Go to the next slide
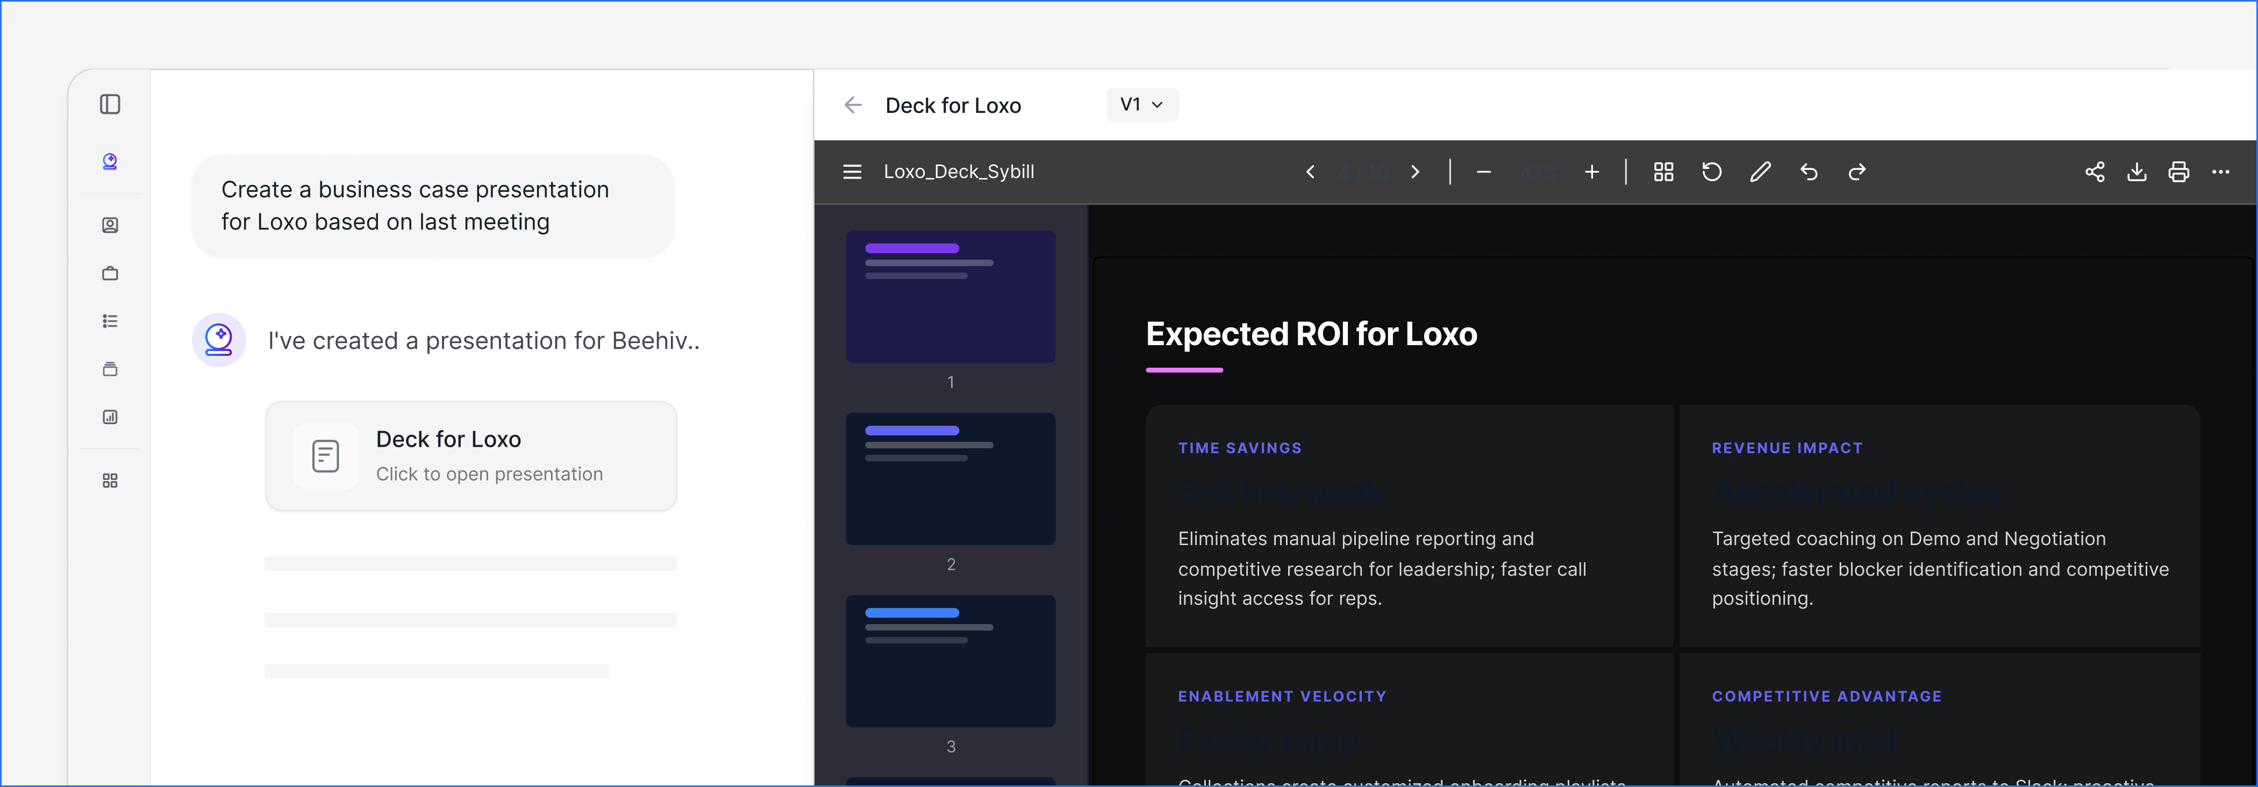 [x=1415, y=172]
